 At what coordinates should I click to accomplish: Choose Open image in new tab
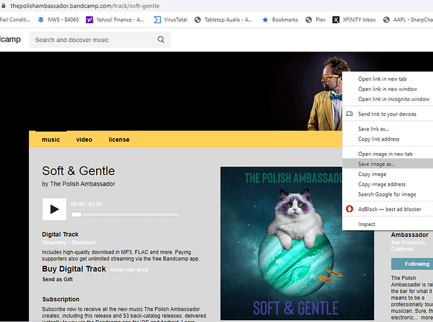(387, 154)
